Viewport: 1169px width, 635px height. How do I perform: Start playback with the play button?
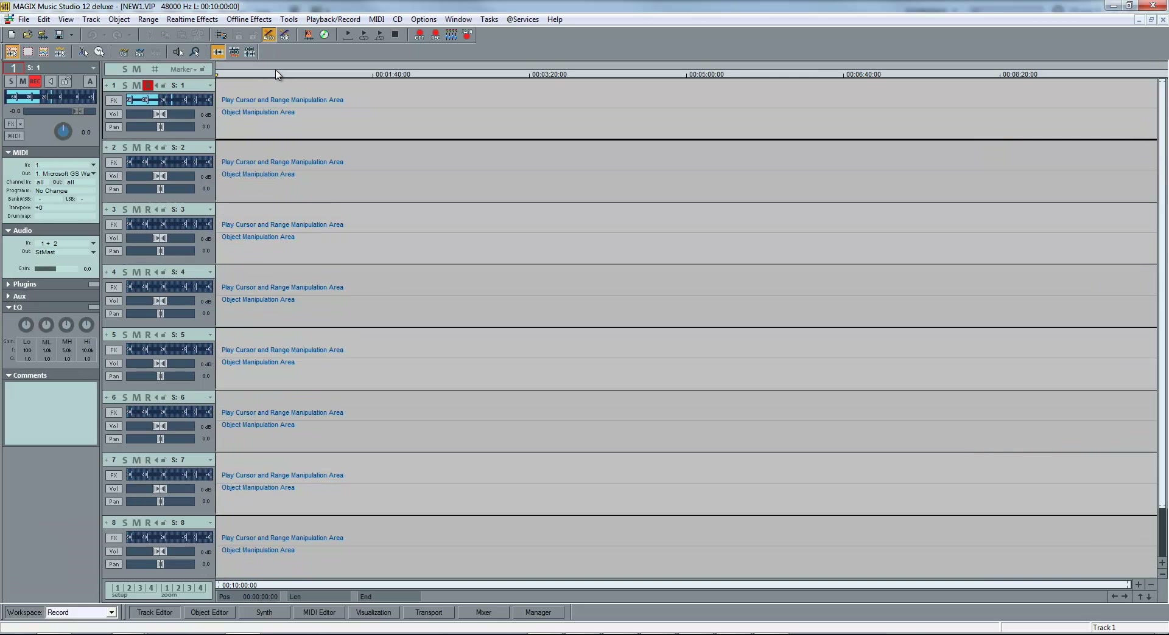(348, 35)
